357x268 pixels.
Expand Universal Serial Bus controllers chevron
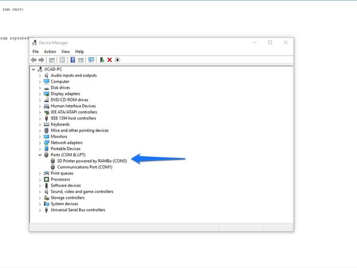40,210
